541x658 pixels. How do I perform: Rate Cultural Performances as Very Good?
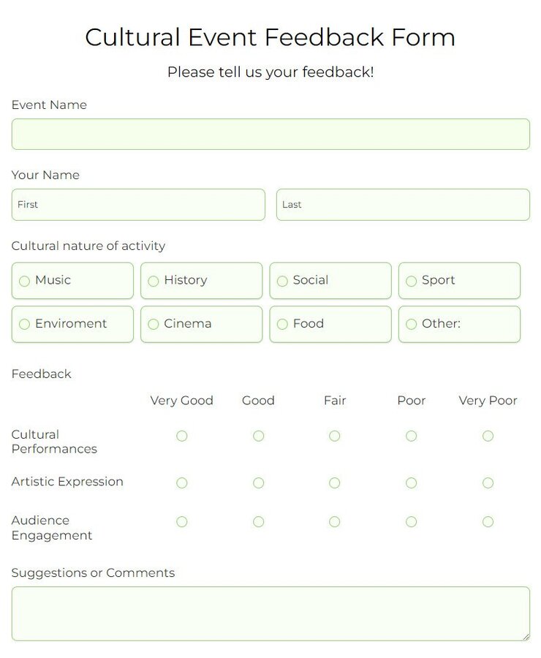tap(181, 436)
